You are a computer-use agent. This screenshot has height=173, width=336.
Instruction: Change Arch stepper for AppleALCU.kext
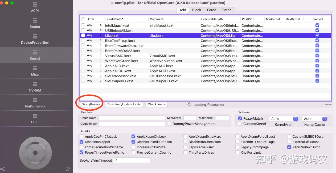[101, 71]
